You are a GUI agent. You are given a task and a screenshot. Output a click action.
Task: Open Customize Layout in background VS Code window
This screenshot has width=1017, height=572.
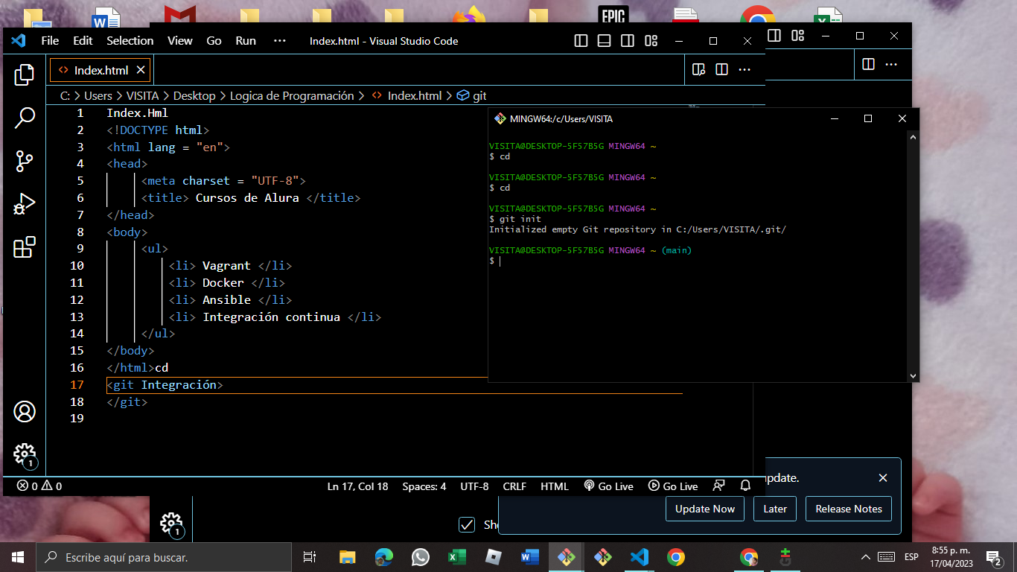tap(798, 36)
